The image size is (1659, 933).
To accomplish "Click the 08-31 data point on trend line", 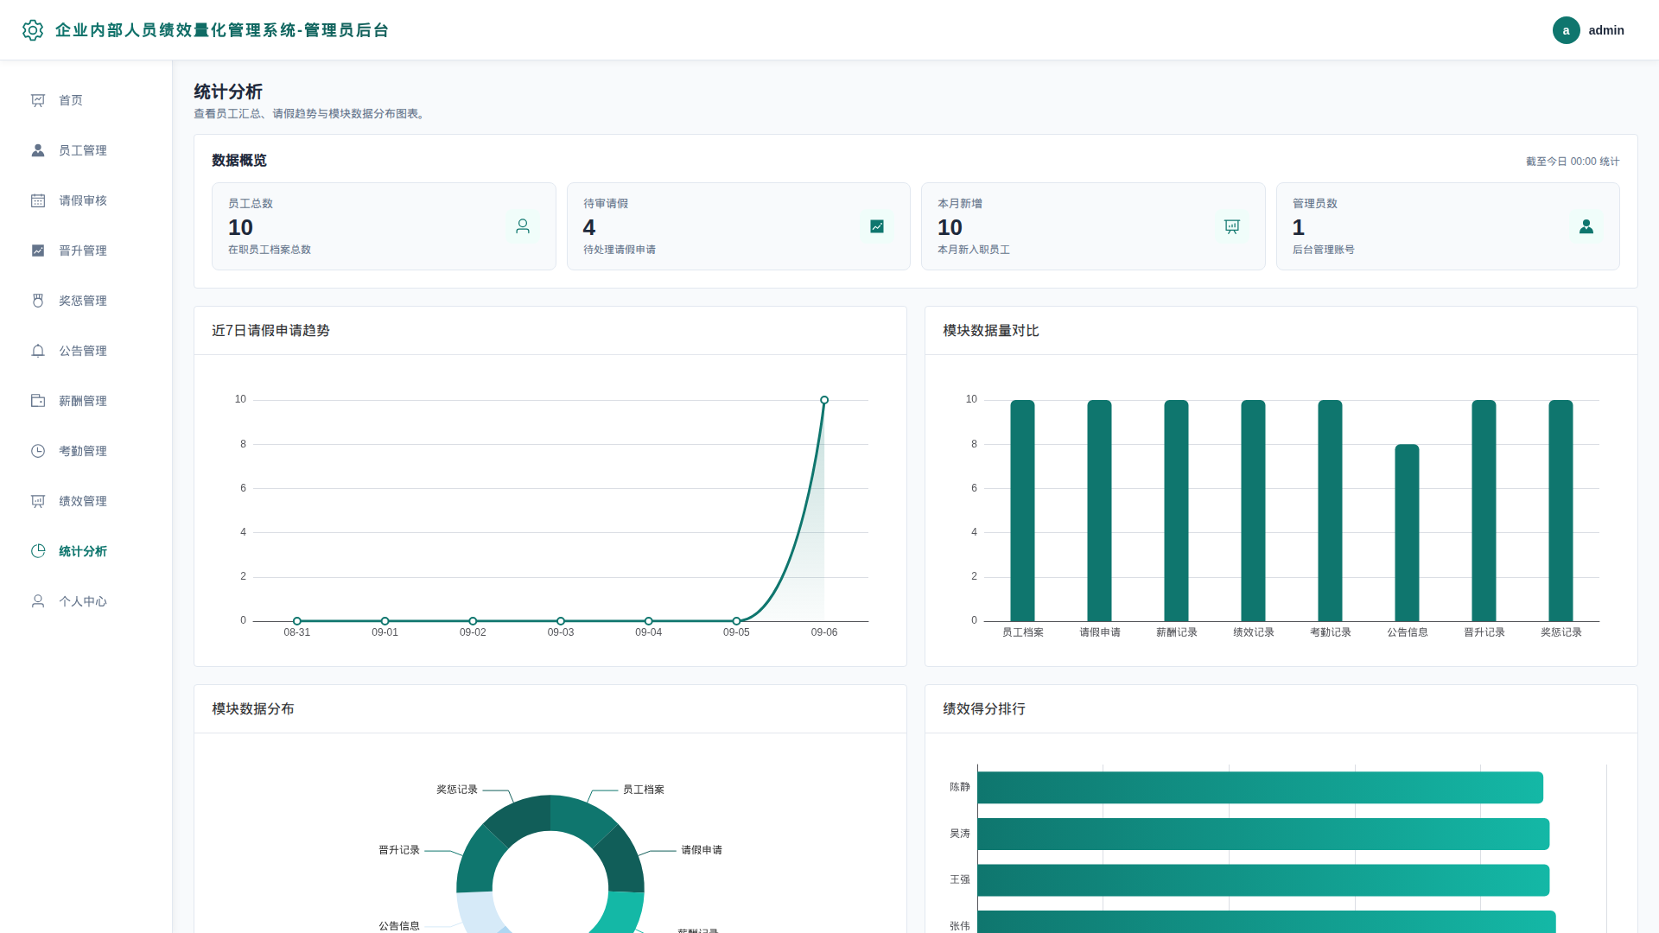I will [297, 621].
